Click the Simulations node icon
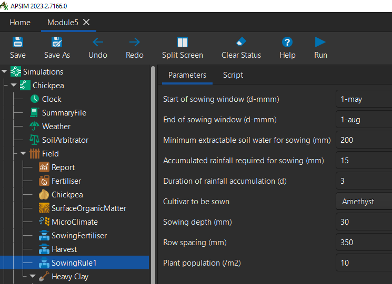 [16, 71]
